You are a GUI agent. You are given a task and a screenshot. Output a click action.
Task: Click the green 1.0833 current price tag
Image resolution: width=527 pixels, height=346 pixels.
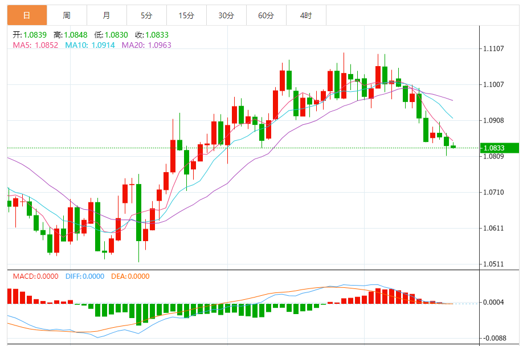(500, 148)
